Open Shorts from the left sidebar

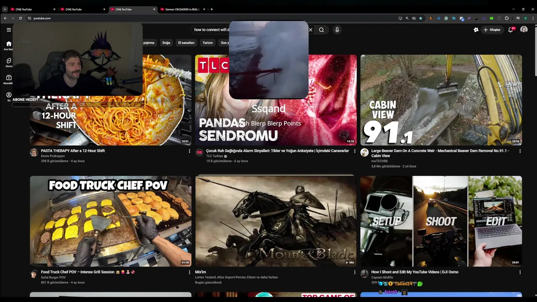pos(8,62)
